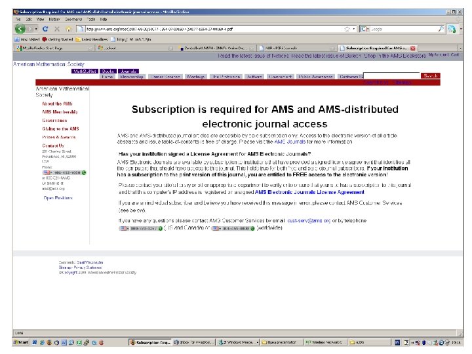Screen dimensions: 472x354
Task: Open the Authors navigation tab
Action: [x=254, y=77]
